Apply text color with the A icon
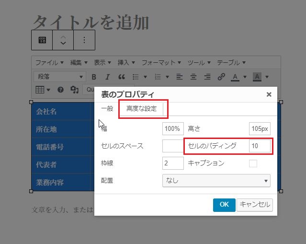306x244 pixels. (x=235, y=77)
